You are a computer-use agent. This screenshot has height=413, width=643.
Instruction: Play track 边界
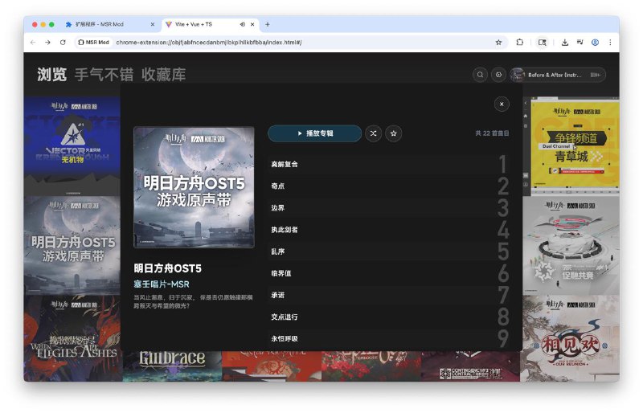pos(389,207)
